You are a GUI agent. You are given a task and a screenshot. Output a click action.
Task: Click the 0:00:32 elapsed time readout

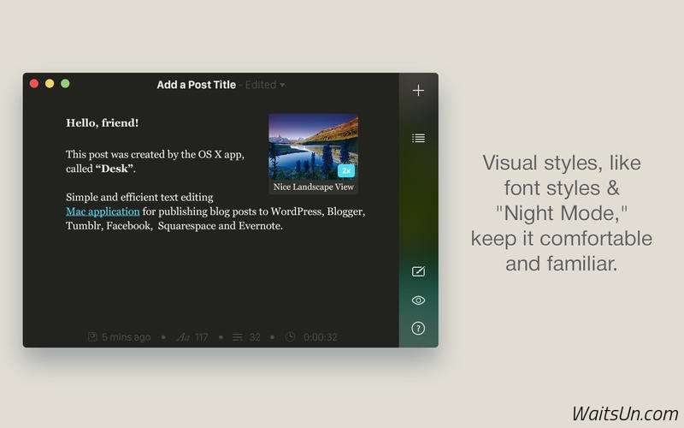(x=321, y=337)
